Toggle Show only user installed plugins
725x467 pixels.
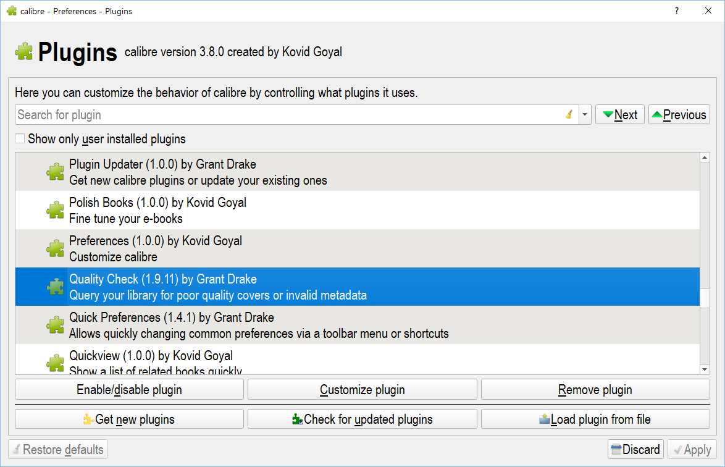20,139
